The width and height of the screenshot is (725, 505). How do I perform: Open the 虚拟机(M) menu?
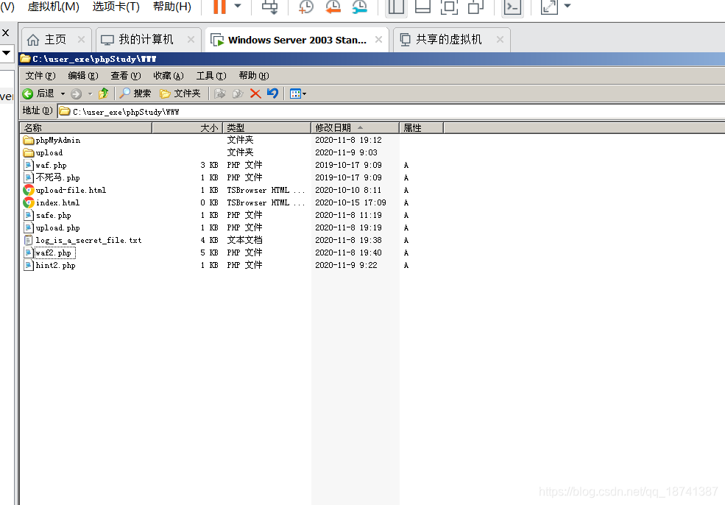(54, 7)
